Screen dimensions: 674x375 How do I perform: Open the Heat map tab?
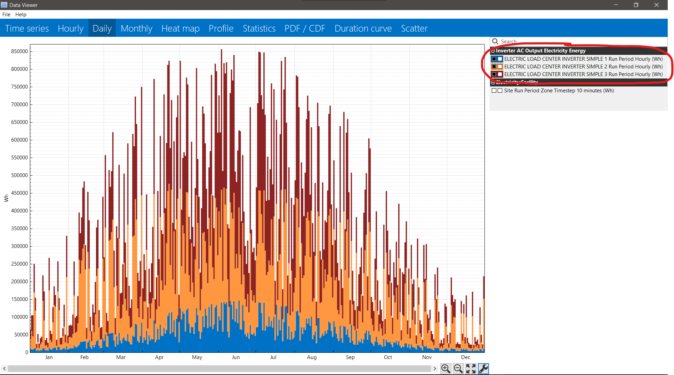pyautogui.click(x=180, y=28)
